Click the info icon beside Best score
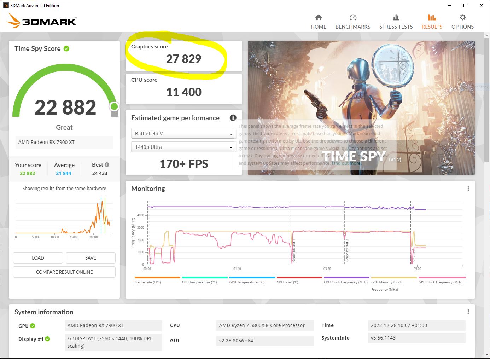Screen dimensions: 490x359 107,164
